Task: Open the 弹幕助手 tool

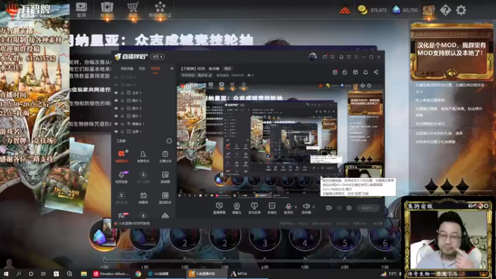Action: coord(121,156)
